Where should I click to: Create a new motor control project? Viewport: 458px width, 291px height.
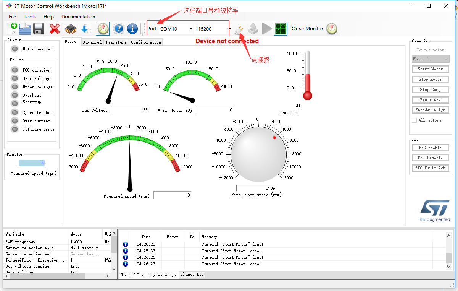[11, 28]
